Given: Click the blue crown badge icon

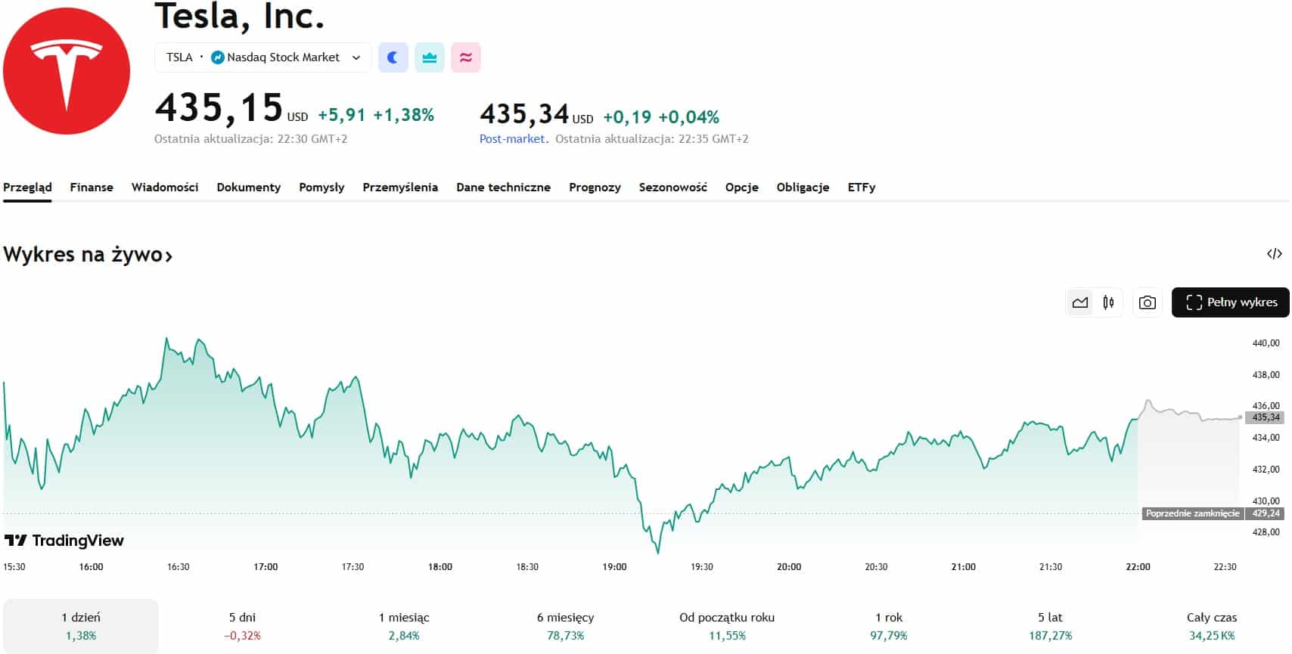Looking at the screenshot, I should pyautogui.click(x=429, y=57).
